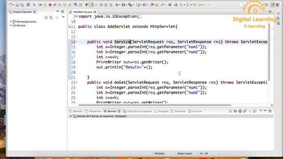The image size is (283, 159).
Task: Start the server with green play icon
Action: (240, 111)
